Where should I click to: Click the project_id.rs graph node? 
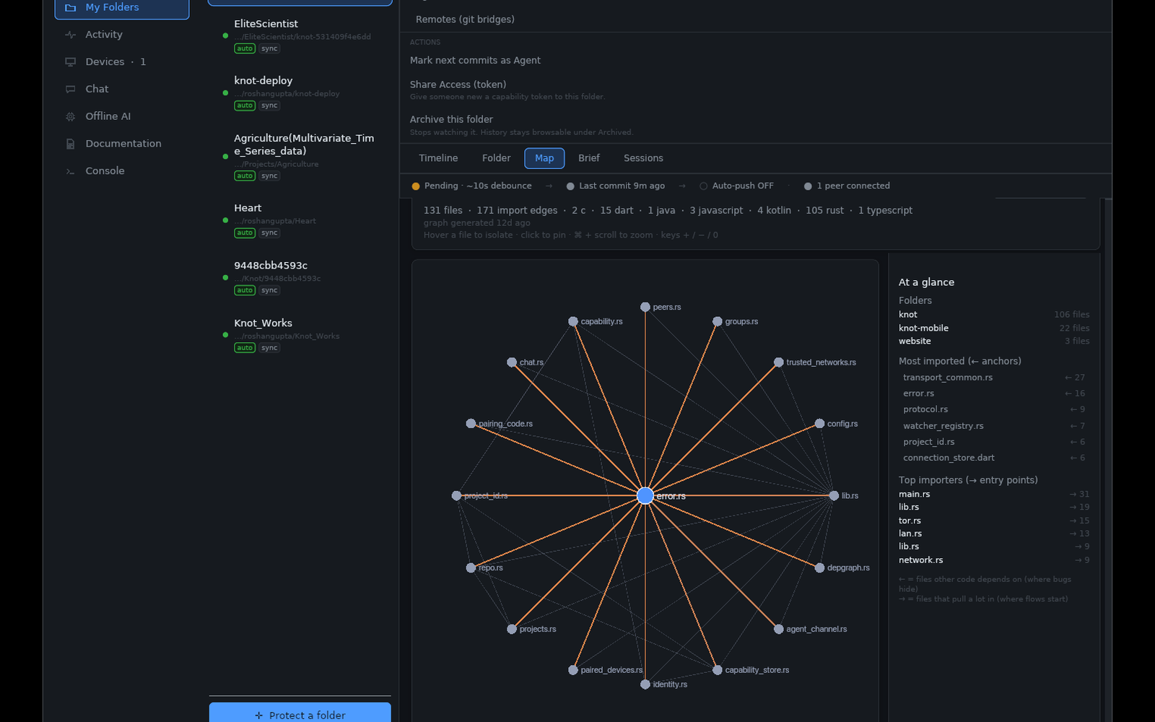pos(456,495)
